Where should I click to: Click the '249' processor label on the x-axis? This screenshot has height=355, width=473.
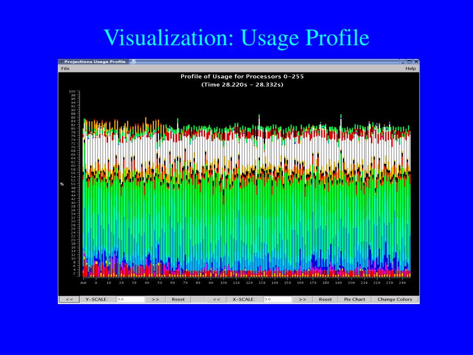[402, 283]
